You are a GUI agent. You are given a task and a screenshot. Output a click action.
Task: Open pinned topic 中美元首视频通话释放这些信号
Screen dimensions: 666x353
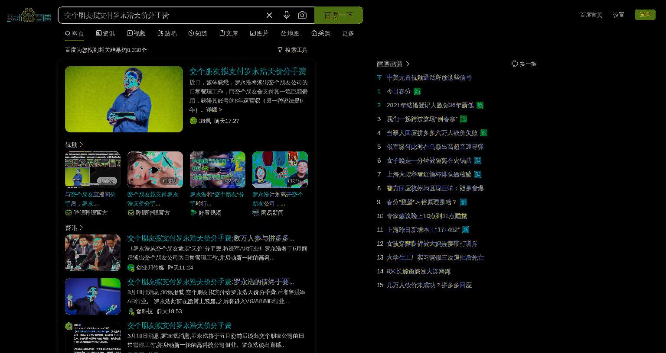point(429,77)
